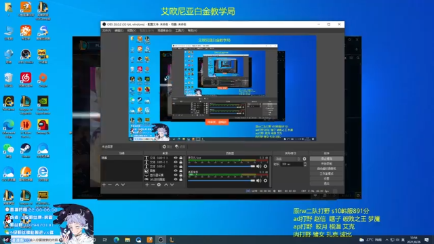
Task: Open source properties gear in Sources panel
Action: click(159, 184)
